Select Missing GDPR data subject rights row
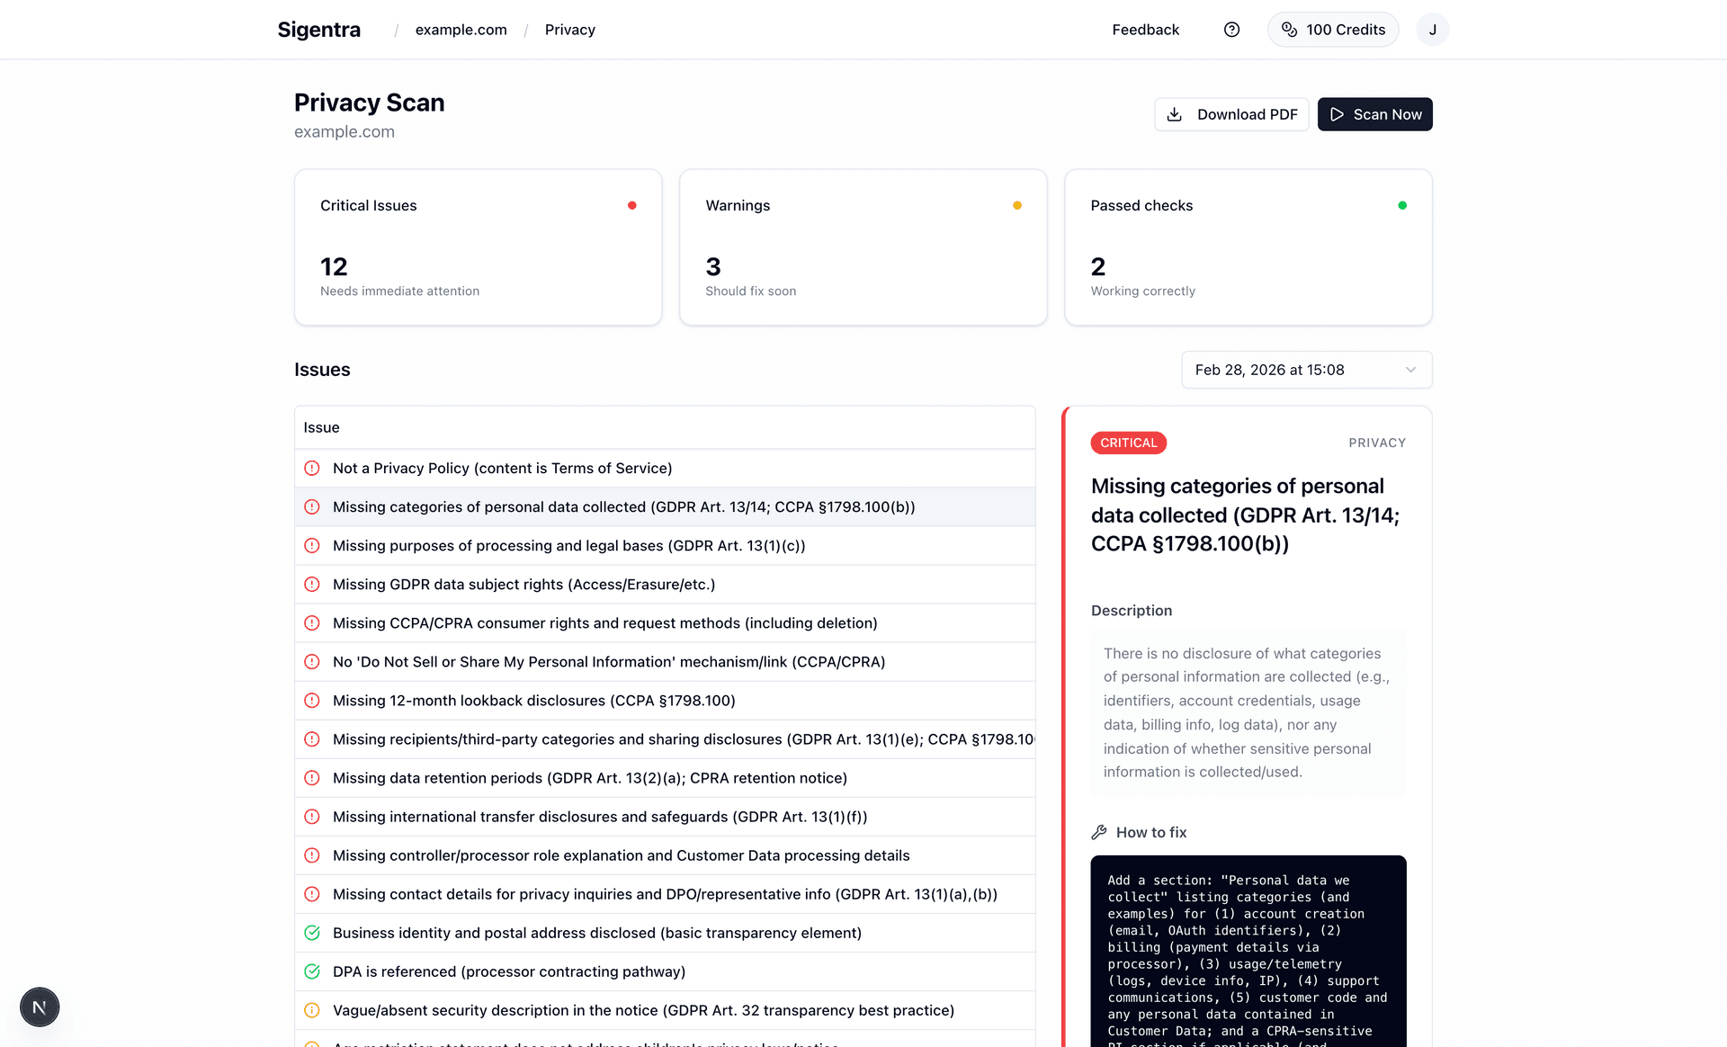This screenshot has height=1047, width=1727. click(x=523, y=585)
